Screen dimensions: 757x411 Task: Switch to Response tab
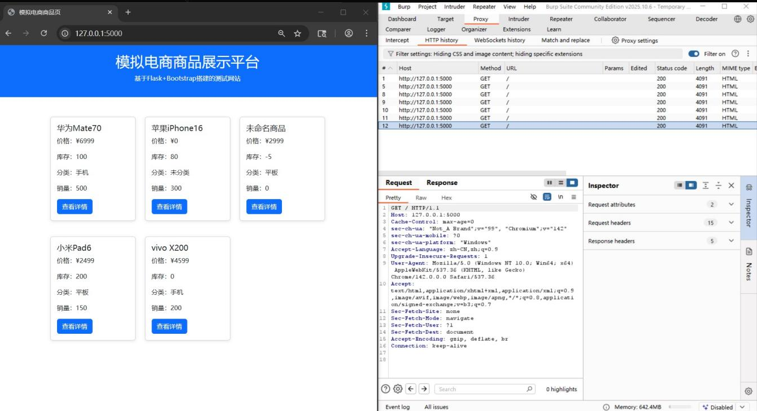tap(442, 183)
